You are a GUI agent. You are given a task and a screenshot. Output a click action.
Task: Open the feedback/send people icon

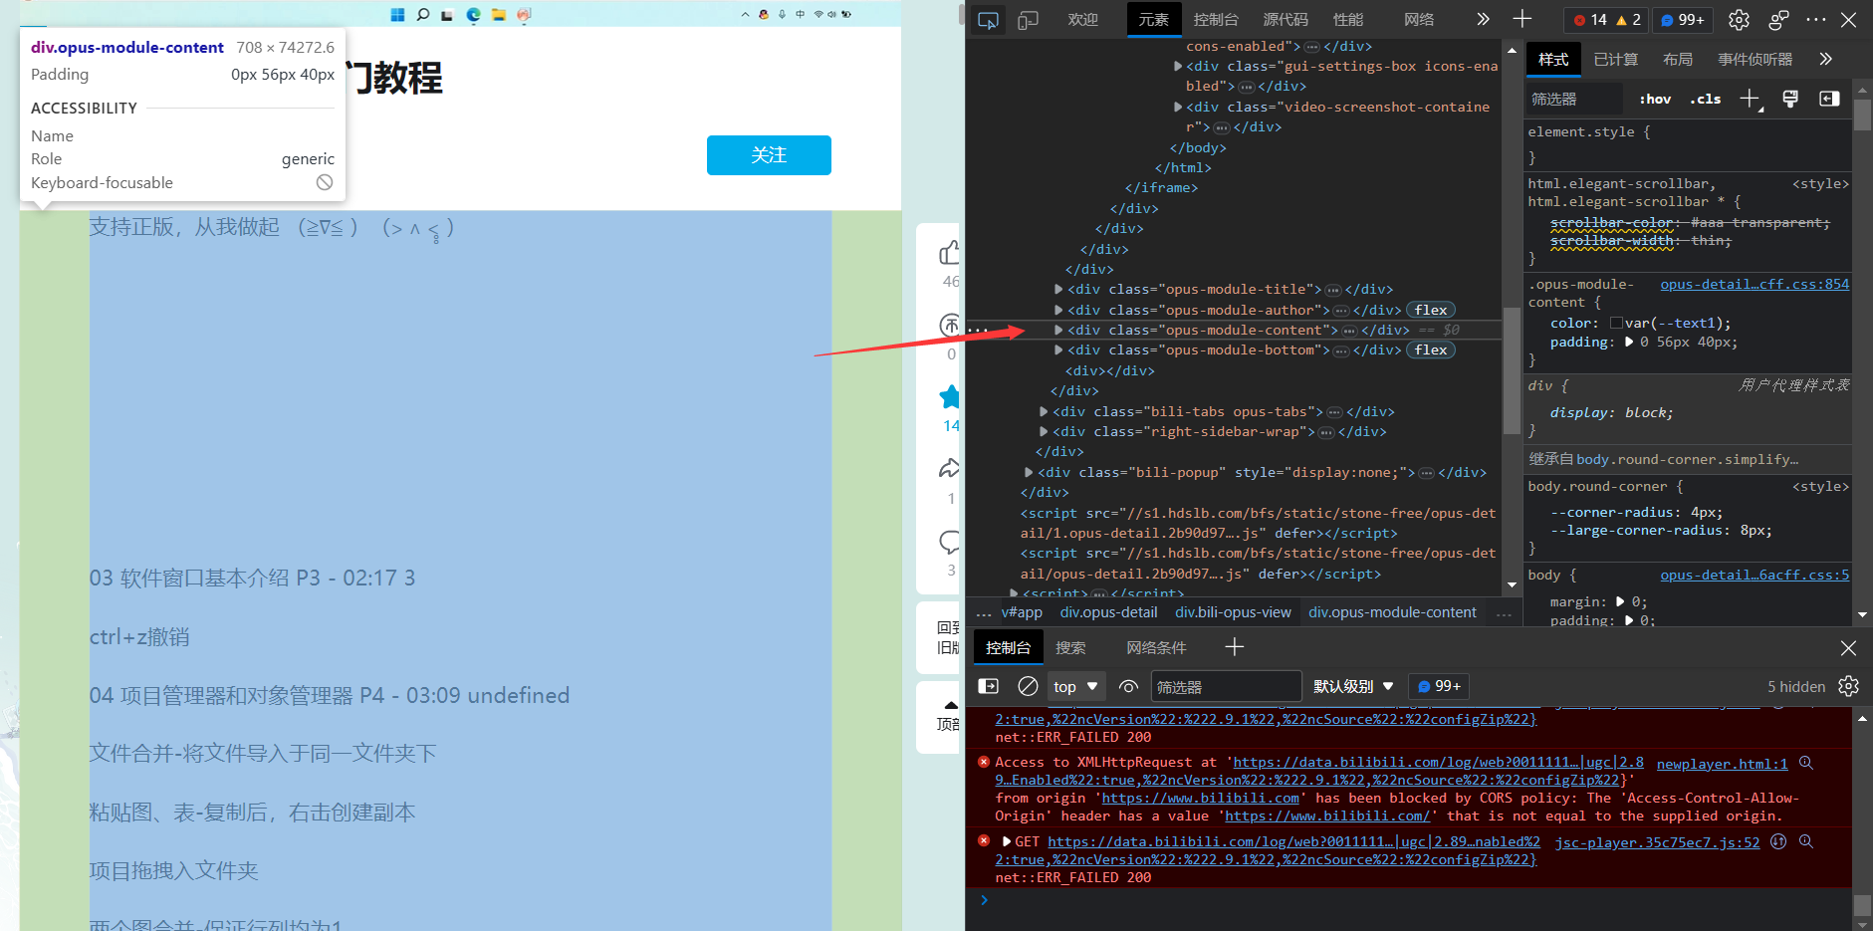(1778, 20)
